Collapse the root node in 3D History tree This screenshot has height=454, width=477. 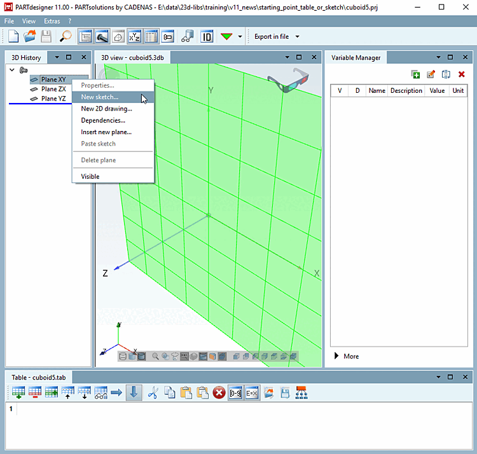click(12, 70)
